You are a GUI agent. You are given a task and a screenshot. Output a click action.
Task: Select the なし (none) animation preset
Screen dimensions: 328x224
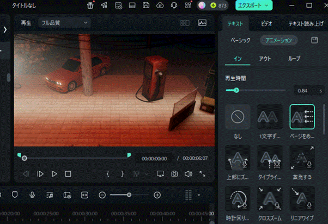238,117
